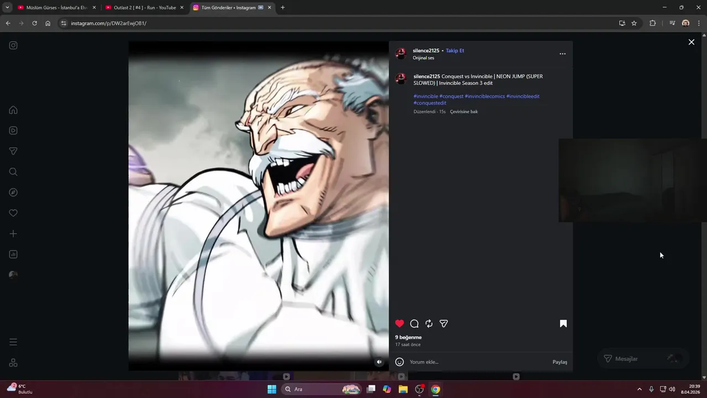This screenshot has width=707, height=398.
Task: Click Takip Et to follow silence2125
Action: (x=455, y=50)
